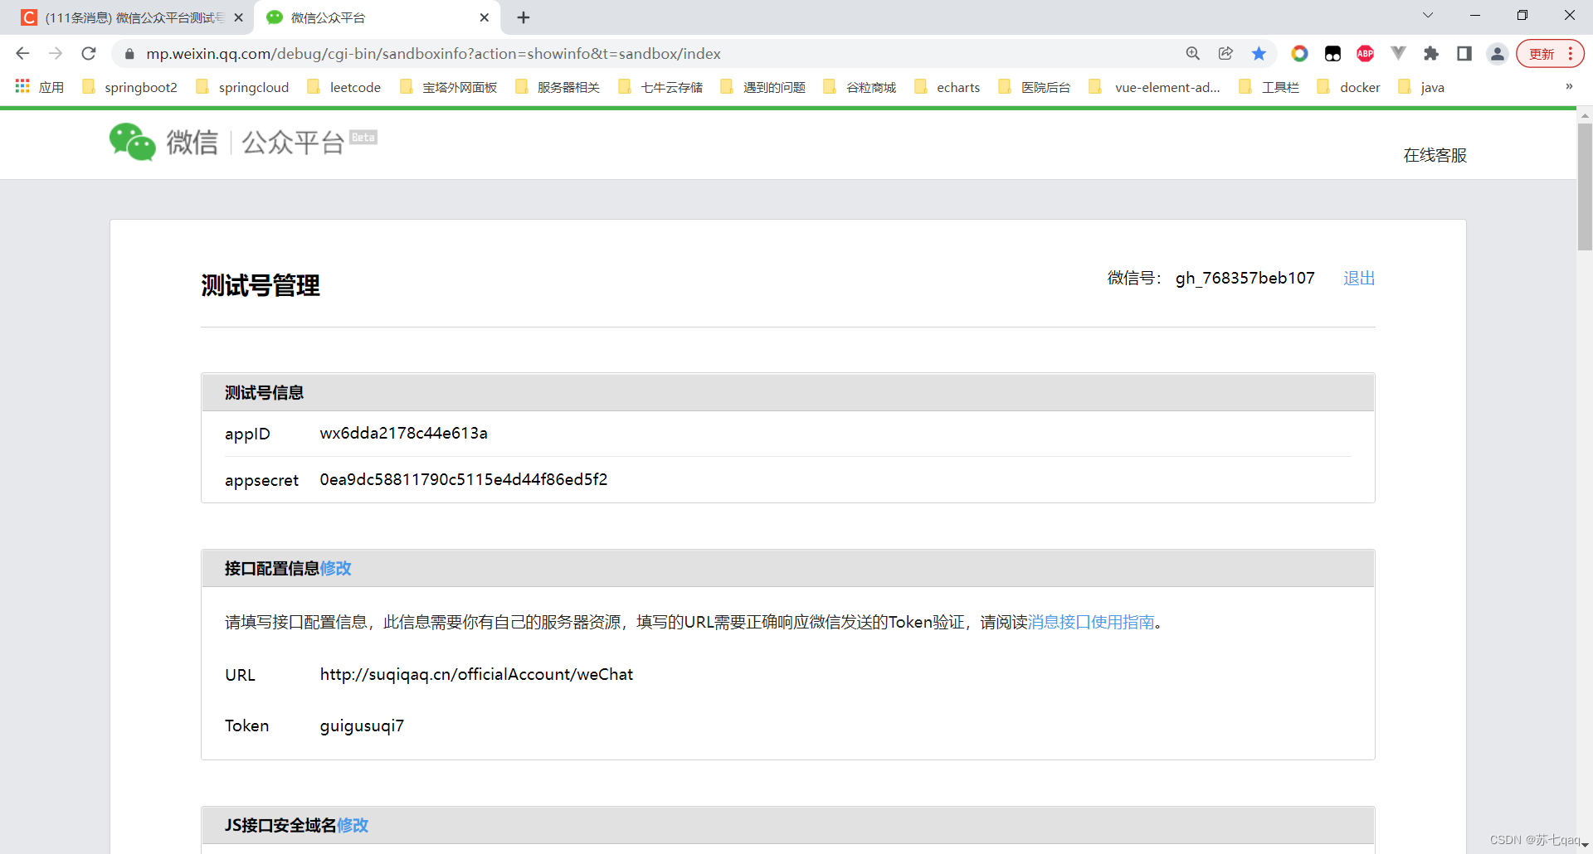This screenshot has width=1593, height=854.
Task: Toggle the bookmark star icon
Action: pos(1259,53)
